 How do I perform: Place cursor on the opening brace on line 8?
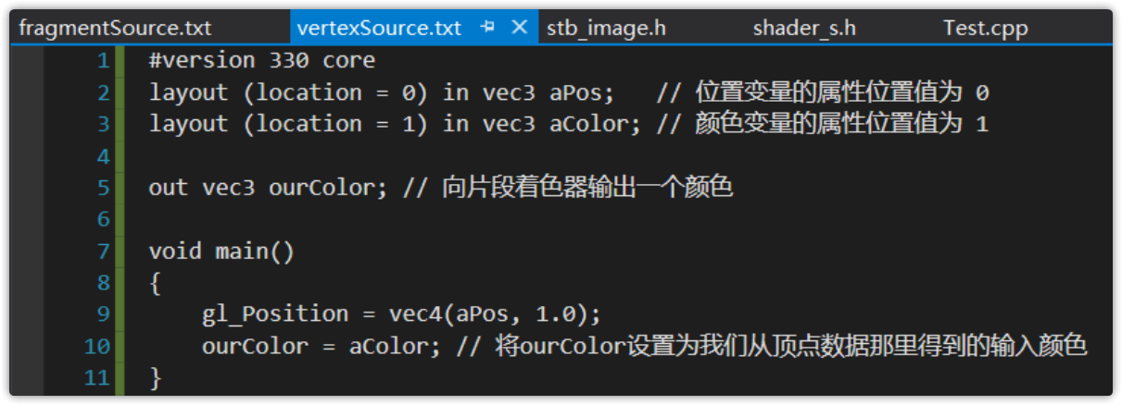tap(155, 283)
